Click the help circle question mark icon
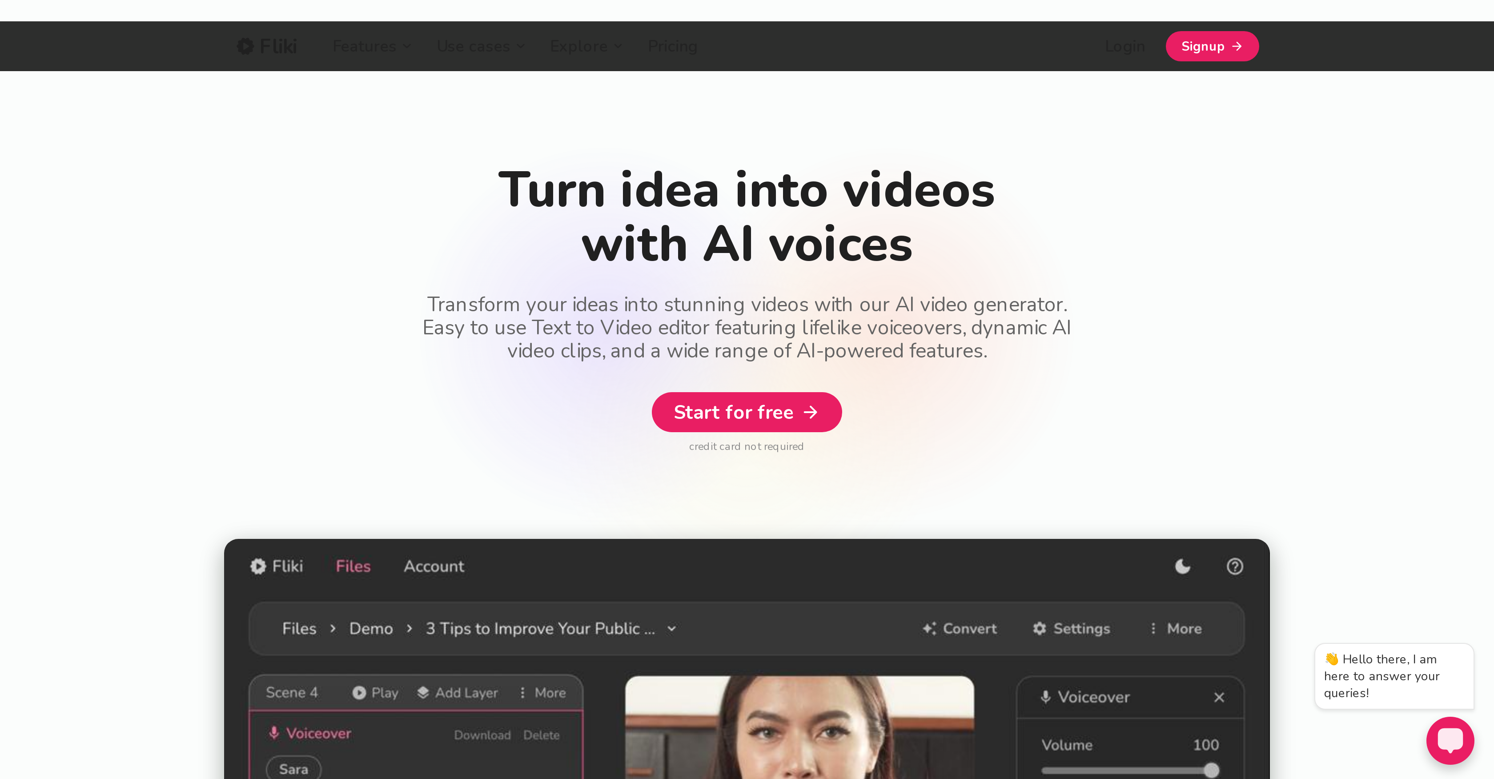 tap(1234, 566)
